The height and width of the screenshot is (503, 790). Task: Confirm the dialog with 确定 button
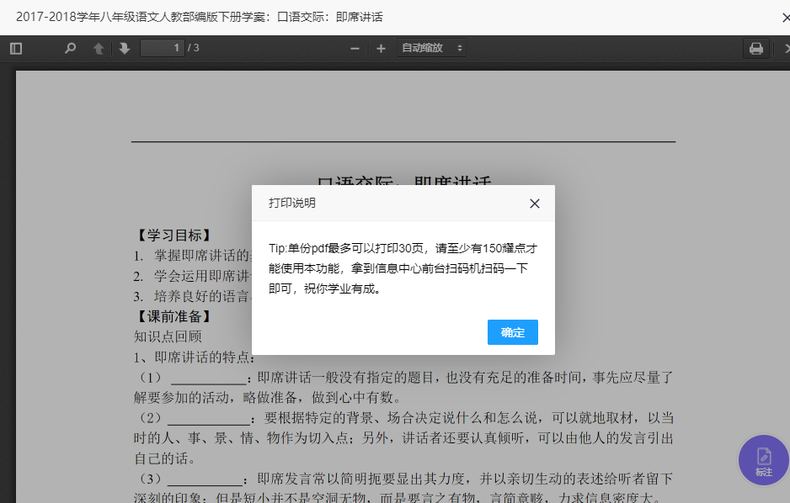click(512, 332)
